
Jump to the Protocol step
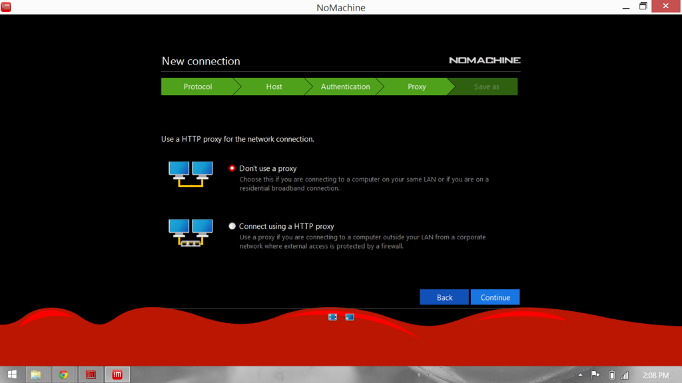click(197, 86)
